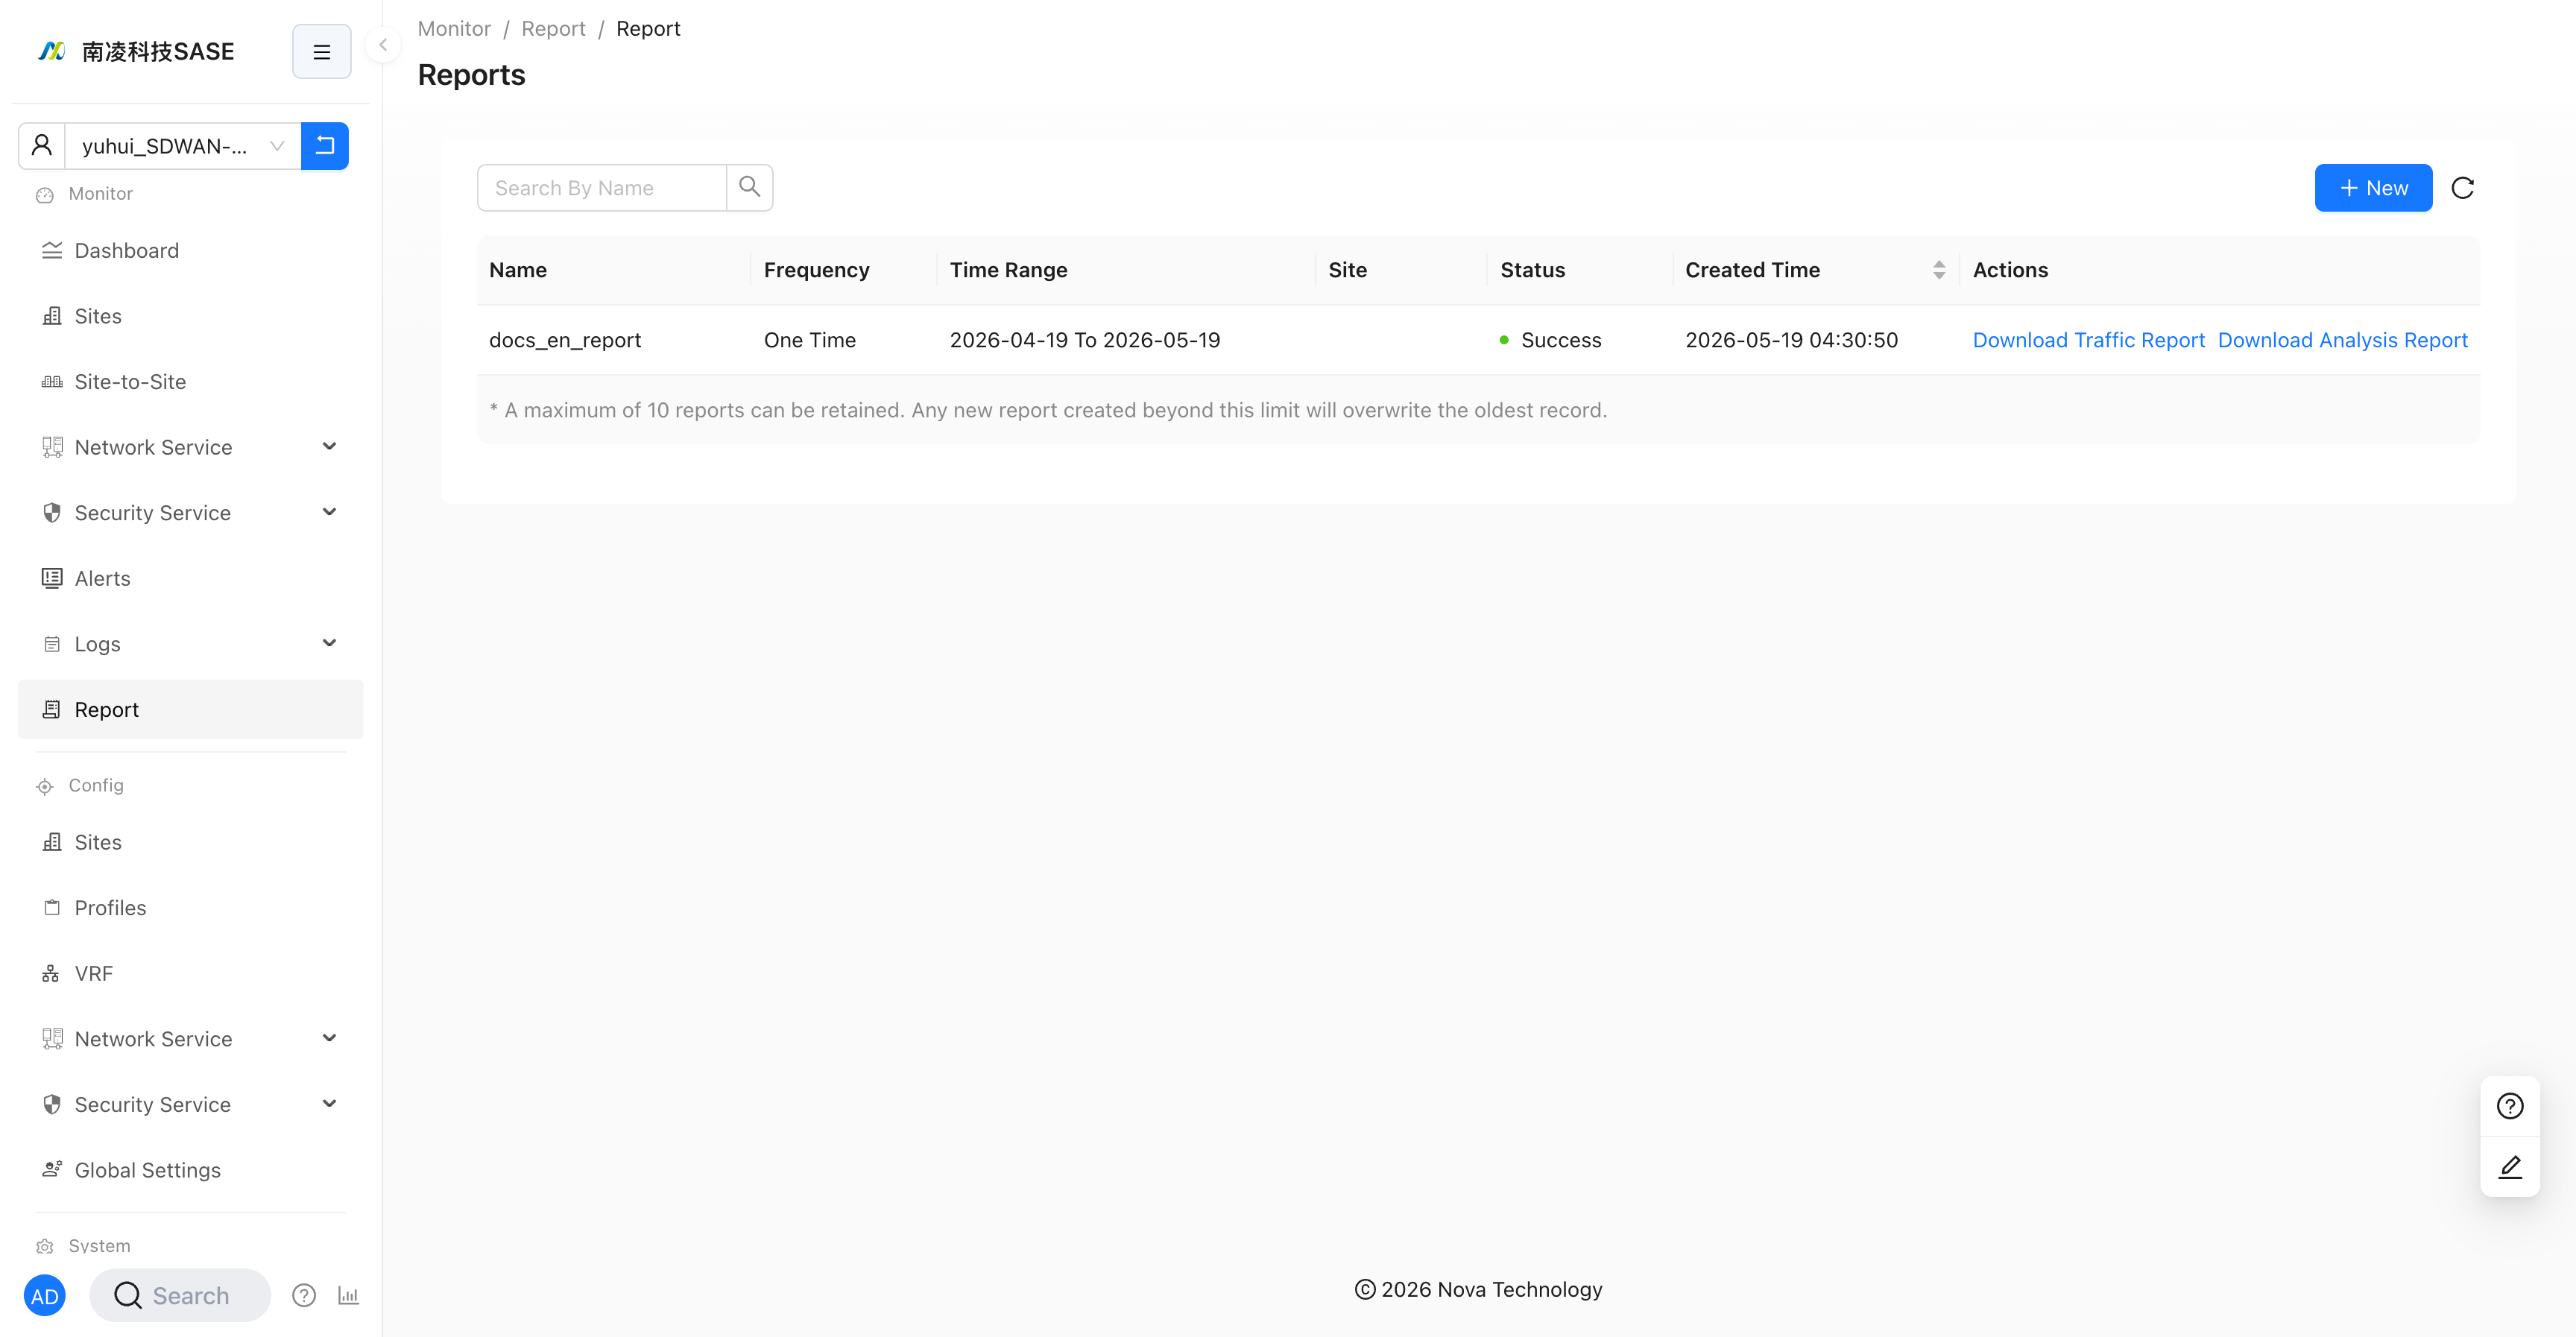
Task: Open Sites under Config section
Action: [x=190, y=842]
